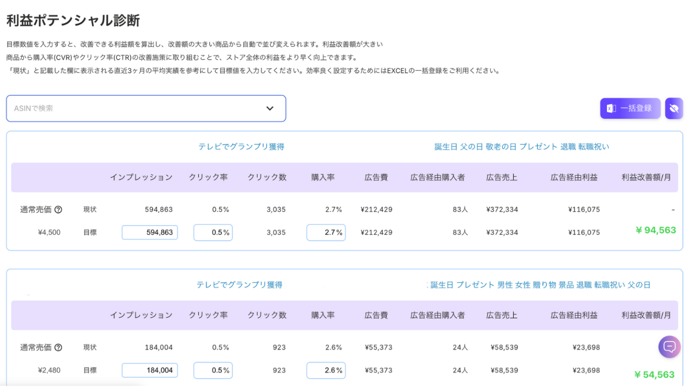Click the ¥54,563 profit improvement amount
Image resolution: width=689 pixels, height=389 pixels.
pos(654,375)
